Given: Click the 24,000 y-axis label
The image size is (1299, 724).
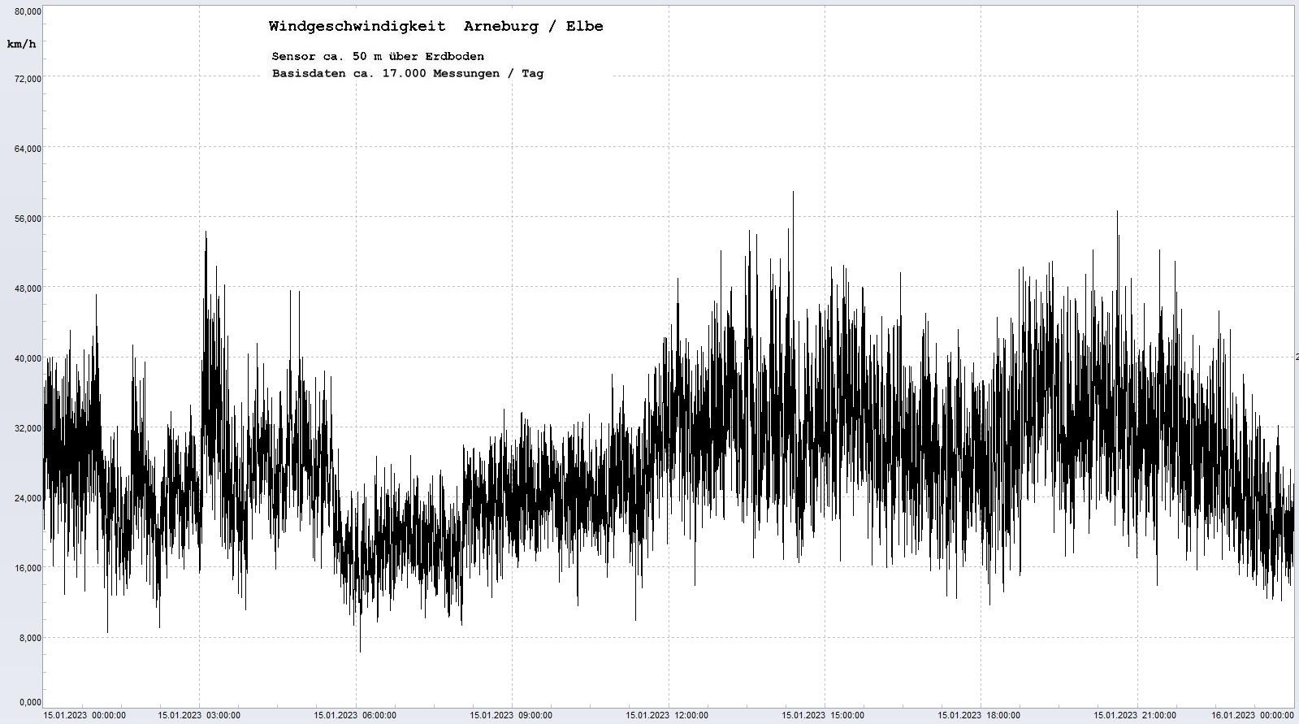Looking at the screenshot, I should tap(28, 498).
